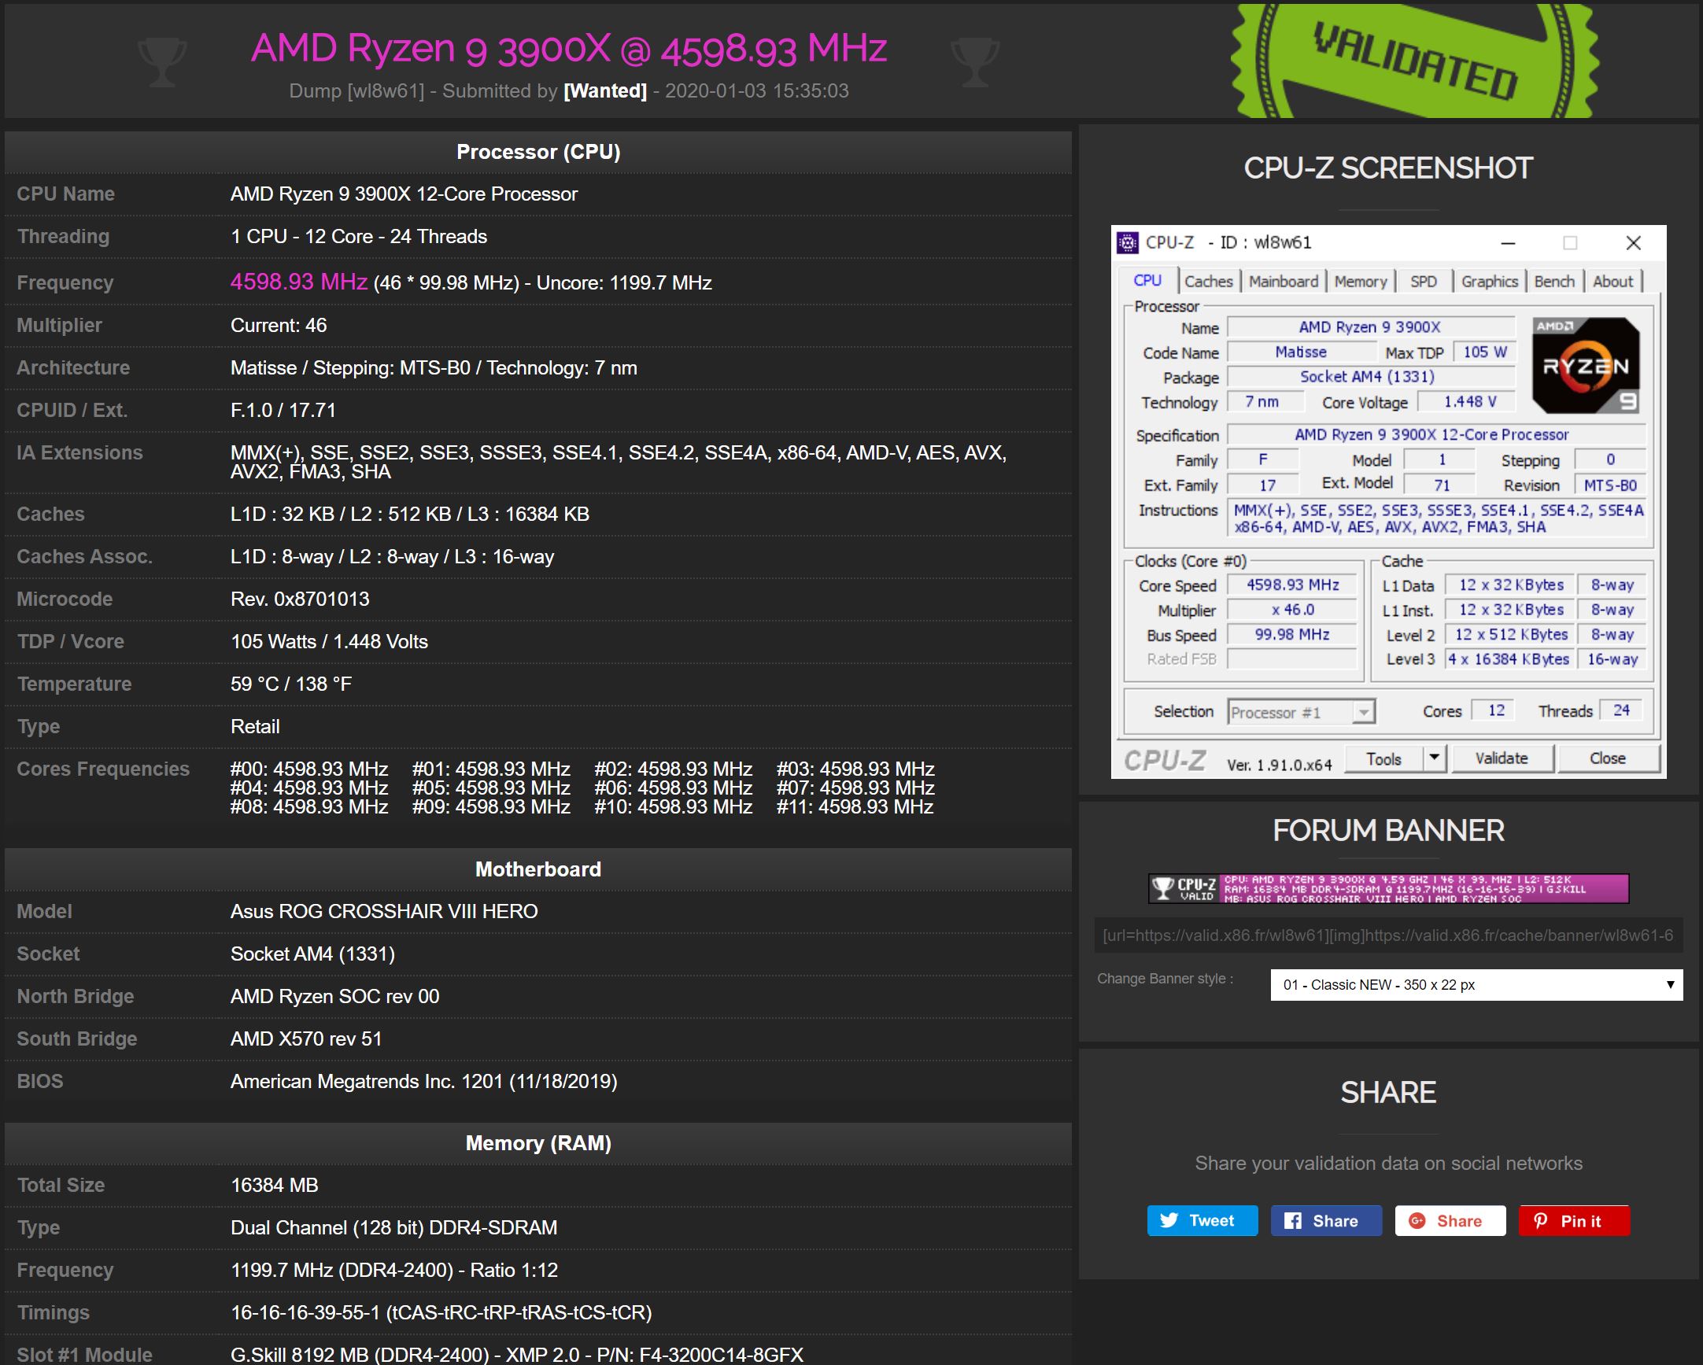The height and width of the screenshot is (1365, 1703).
Task: Close the CPU-Z window with X
Action: point(1634,243)
